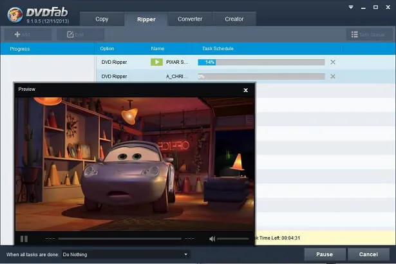Switch to the Copy tab
The height and width of the screenshot is (264, 396).
pyautogui.click(x=102, y=19)
